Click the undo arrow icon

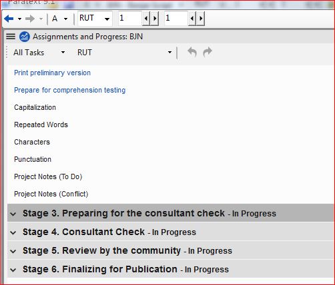coord(192,53)
